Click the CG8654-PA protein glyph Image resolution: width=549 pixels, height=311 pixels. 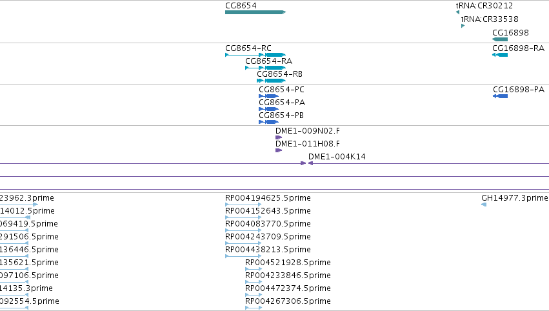[268, 109]
